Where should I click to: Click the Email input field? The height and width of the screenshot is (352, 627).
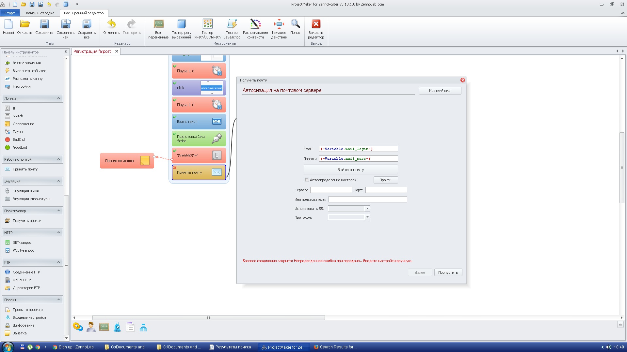tap(358, 149)
